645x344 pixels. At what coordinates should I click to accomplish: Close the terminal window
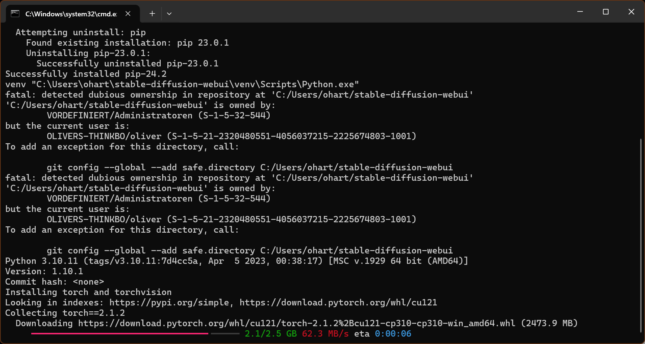coord(631,12)
